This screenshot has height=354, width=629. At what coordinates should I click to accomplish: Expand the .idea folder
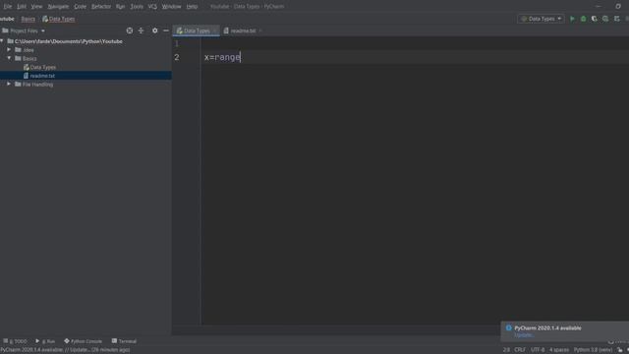[9, 50]
